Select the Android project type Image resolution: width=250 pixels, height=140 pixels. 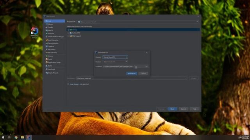(x=55, y=33)
